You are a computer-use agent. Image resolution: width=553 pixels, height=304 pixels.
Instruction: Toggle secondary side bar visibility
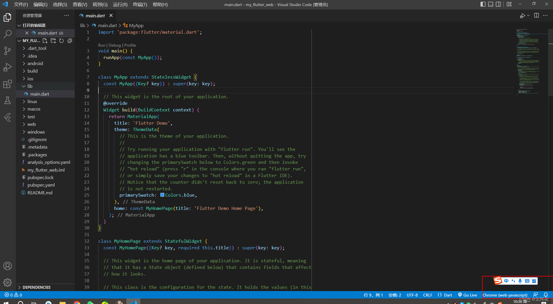(498, 4)
